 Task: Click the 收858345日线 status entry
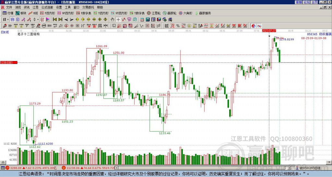pos(308,168)
